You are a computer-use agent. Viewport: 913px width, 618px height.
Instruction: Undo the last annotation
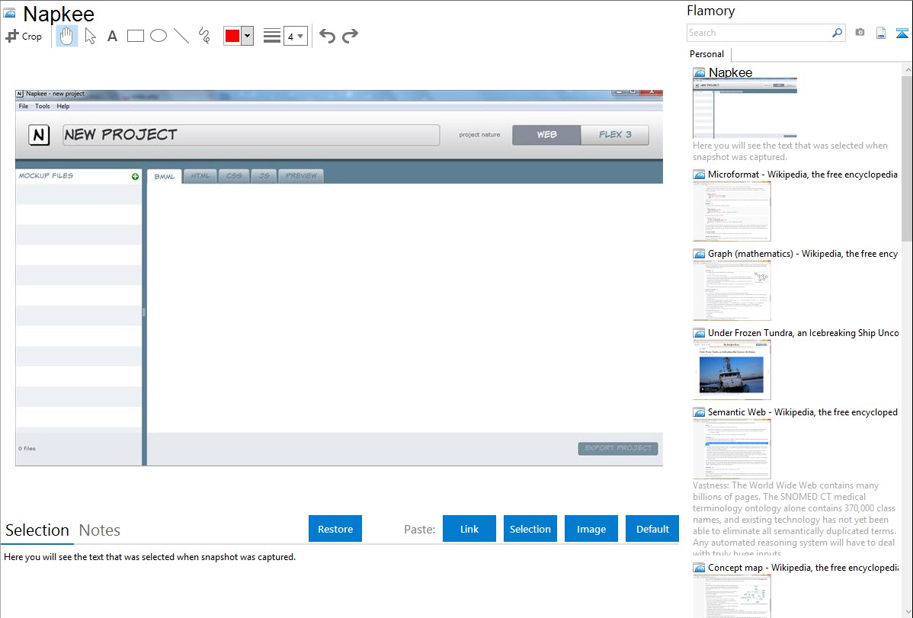coord(327,36)
